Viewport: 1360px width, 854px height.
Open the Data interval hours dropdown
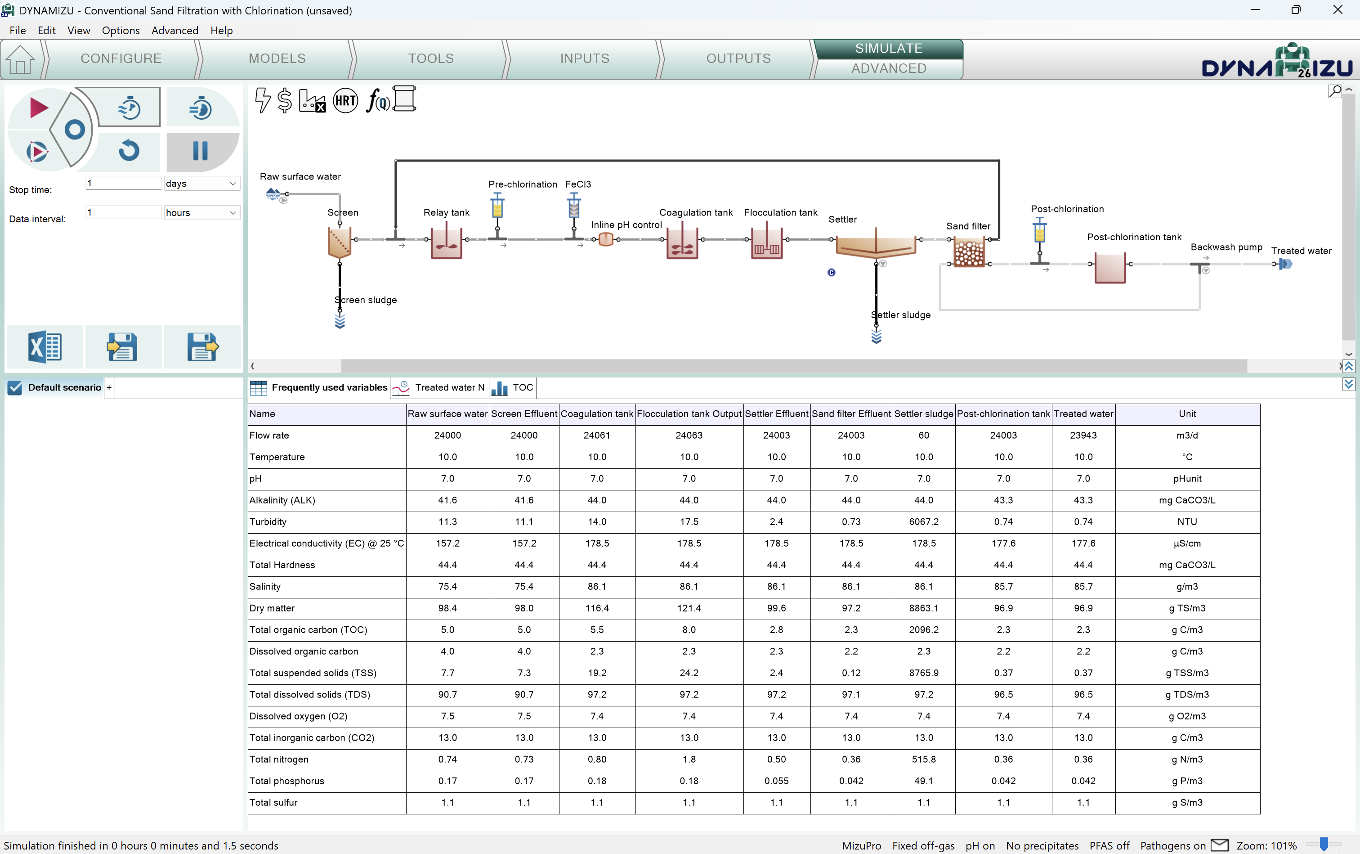[x=201, y=213]
